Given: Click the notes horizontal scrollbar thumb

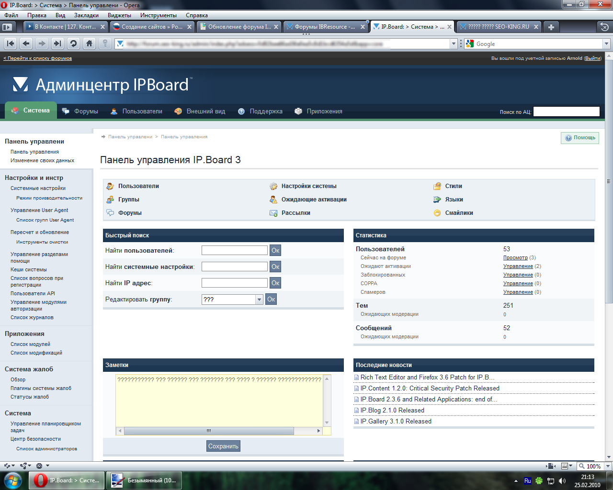Looking at the screenshot, I should pos(209,431).
